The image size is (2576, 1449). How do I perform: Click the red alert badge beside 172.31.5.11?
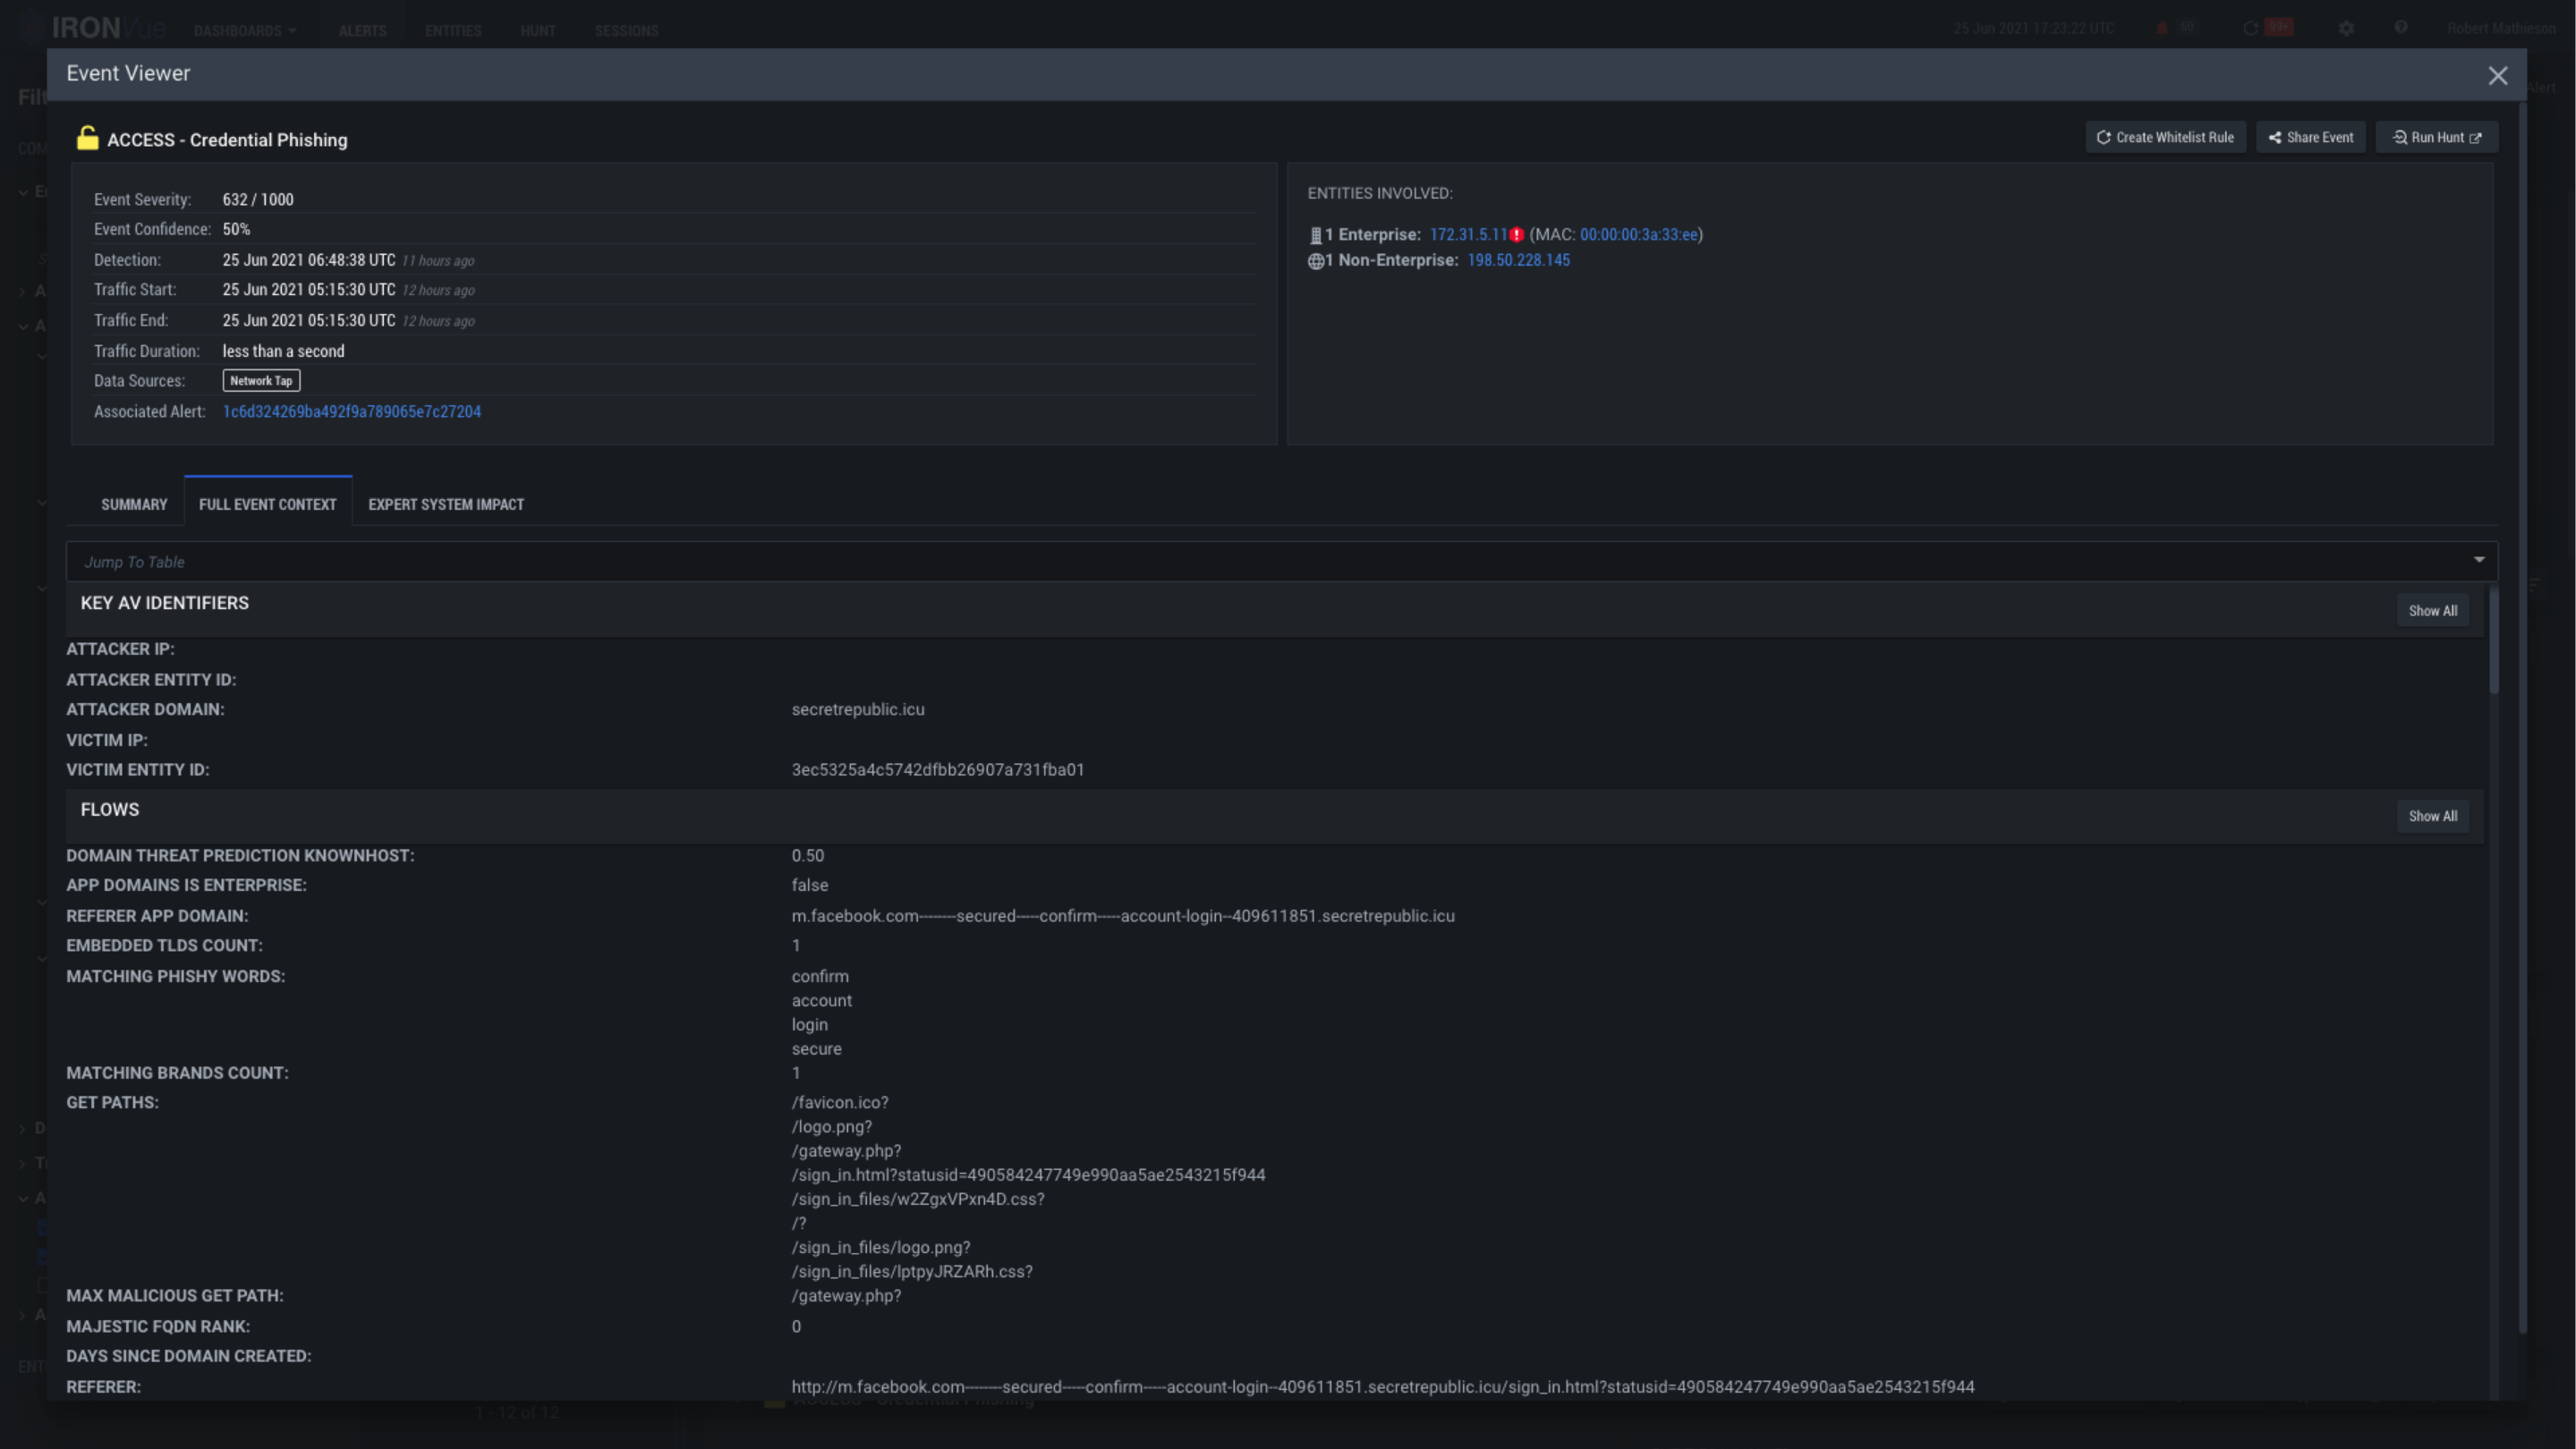click(x=1517, y=235)
